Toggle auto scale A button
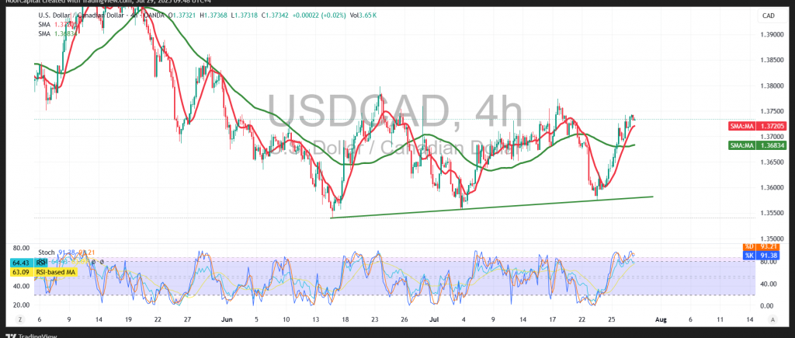This screenshot has height=338, width=795. click(x=772, y=319)
